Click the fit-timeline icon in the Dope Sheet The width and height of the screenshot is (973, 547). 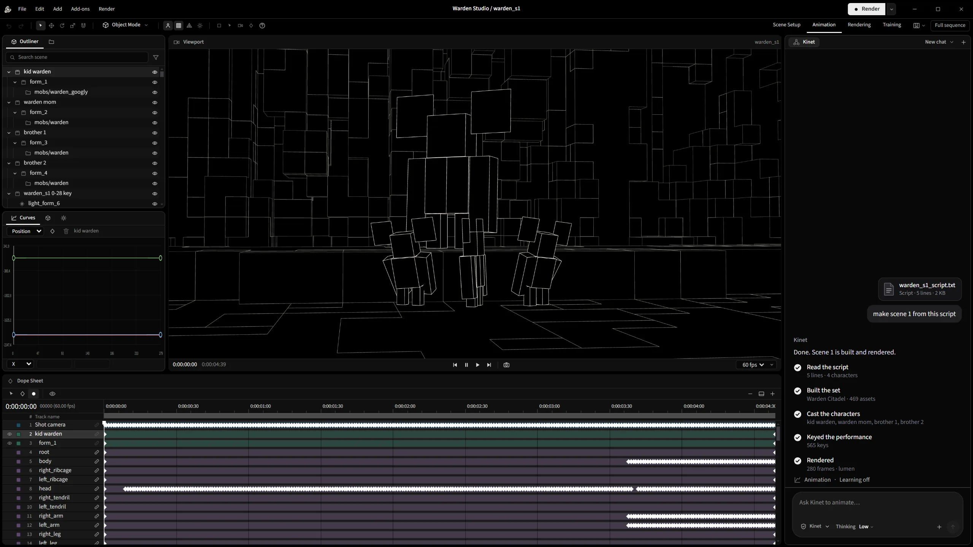click(x=761, y=394)
